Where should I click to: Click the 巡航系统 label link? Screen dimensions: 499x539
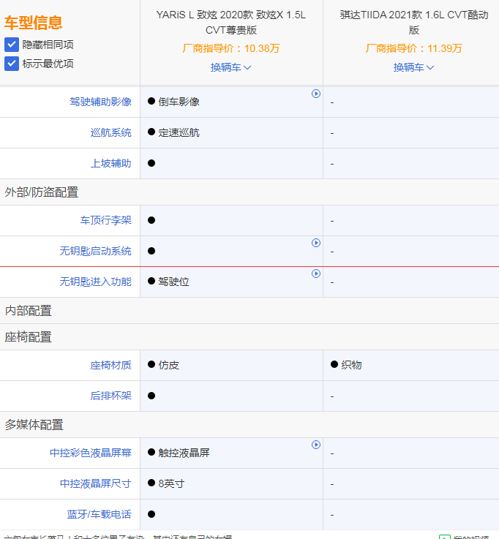pos(110,132)
